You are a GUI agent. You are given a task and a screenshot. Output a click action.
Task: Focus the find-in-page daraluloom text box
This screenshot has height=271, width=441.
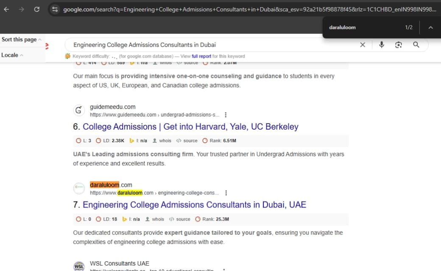click(360, 28)
